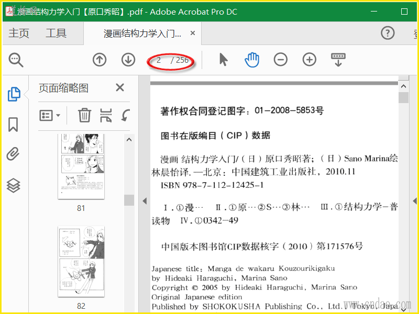Zoom out with the minus button
The image size is (419, 314).
tap(281, 60)
